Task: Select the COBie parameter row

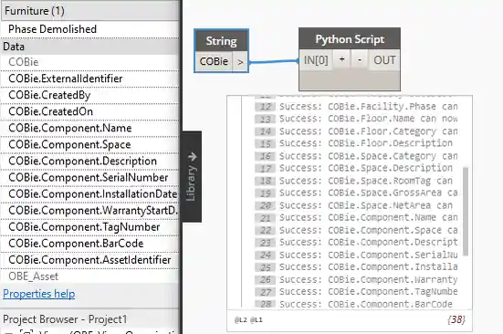Action: [x=89, y=62]
